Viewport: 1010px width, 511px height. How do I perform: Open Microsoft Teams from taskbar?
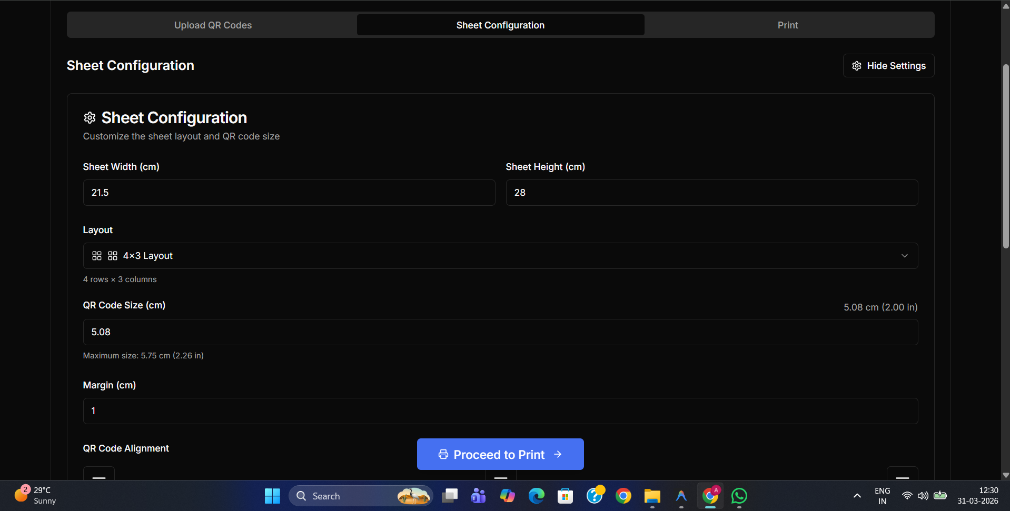coord(478,496)
